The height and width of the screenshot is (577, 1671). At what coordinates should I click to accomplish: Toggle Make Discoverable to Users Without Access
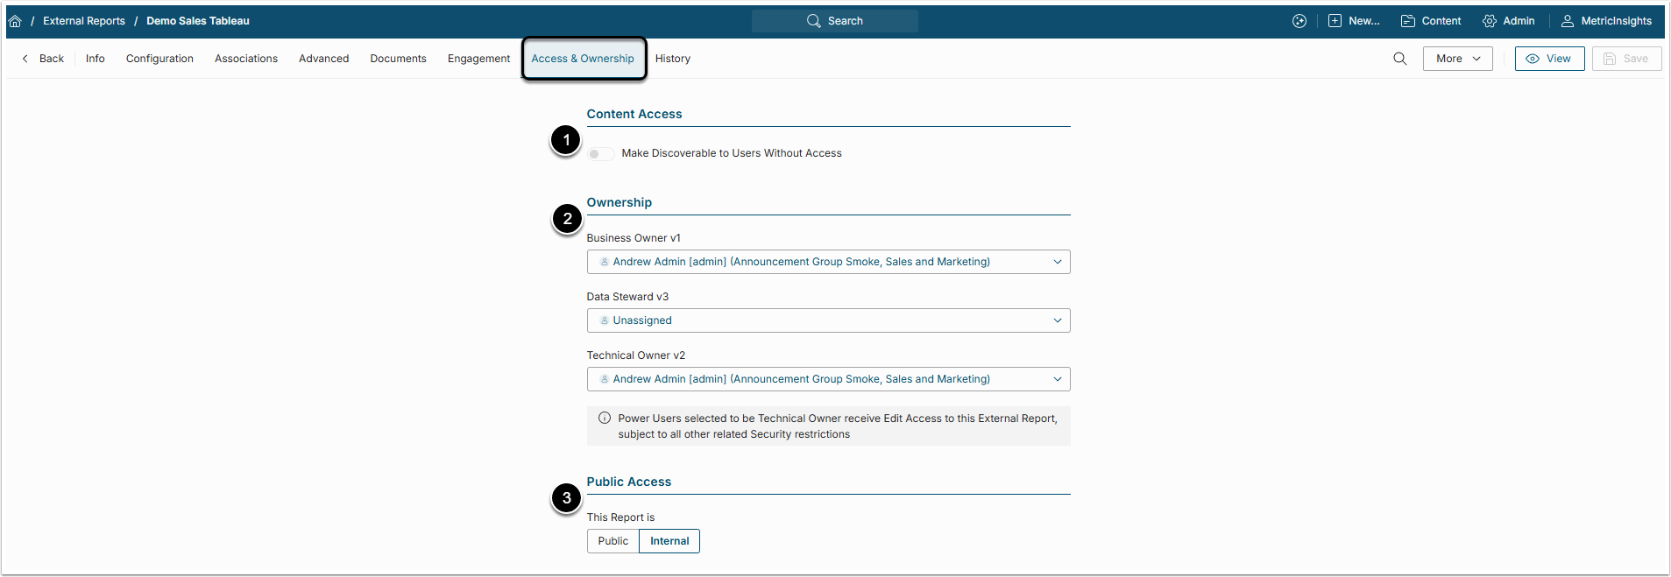coord(600,154)
